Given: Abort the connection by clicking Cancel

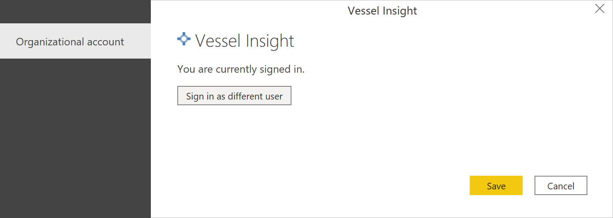Looking at the screenshot, I should pos(561,186).
